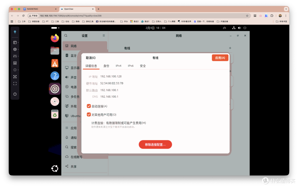Click the Ubuntu logo Show Applications button
This screenshot has height=187, width=298.
pos(55,169)
